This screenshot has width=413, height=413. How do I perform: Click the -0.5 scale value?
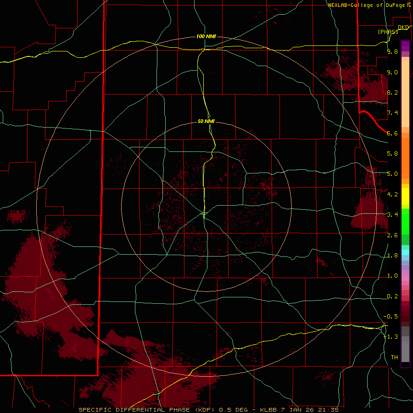391,317
